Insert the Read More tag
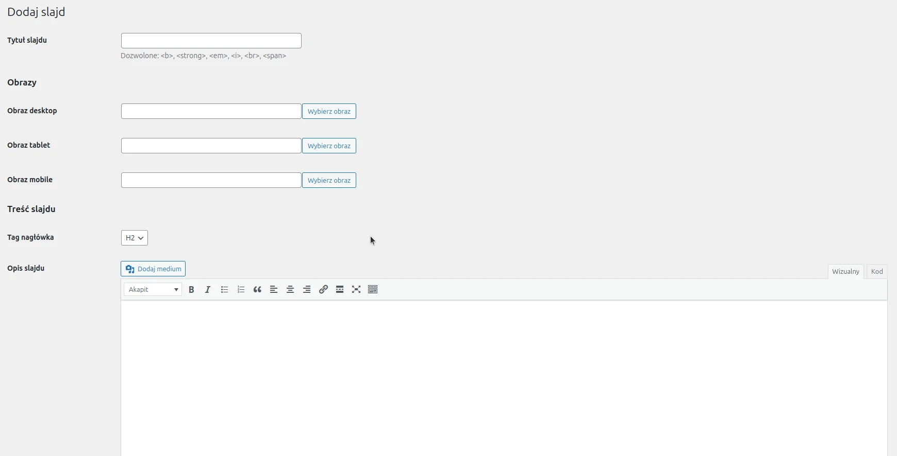The image size is (897, 456). point(340,290)
